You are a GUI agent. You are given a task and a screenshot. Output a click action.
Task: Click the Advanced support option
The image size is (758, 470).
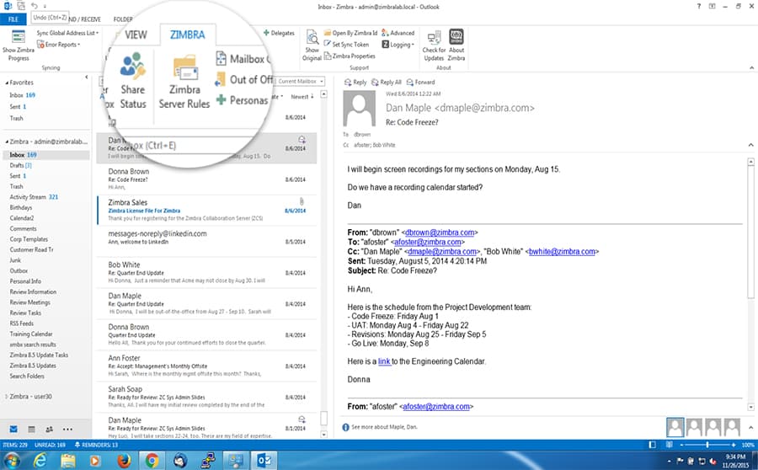click(398, 33)
